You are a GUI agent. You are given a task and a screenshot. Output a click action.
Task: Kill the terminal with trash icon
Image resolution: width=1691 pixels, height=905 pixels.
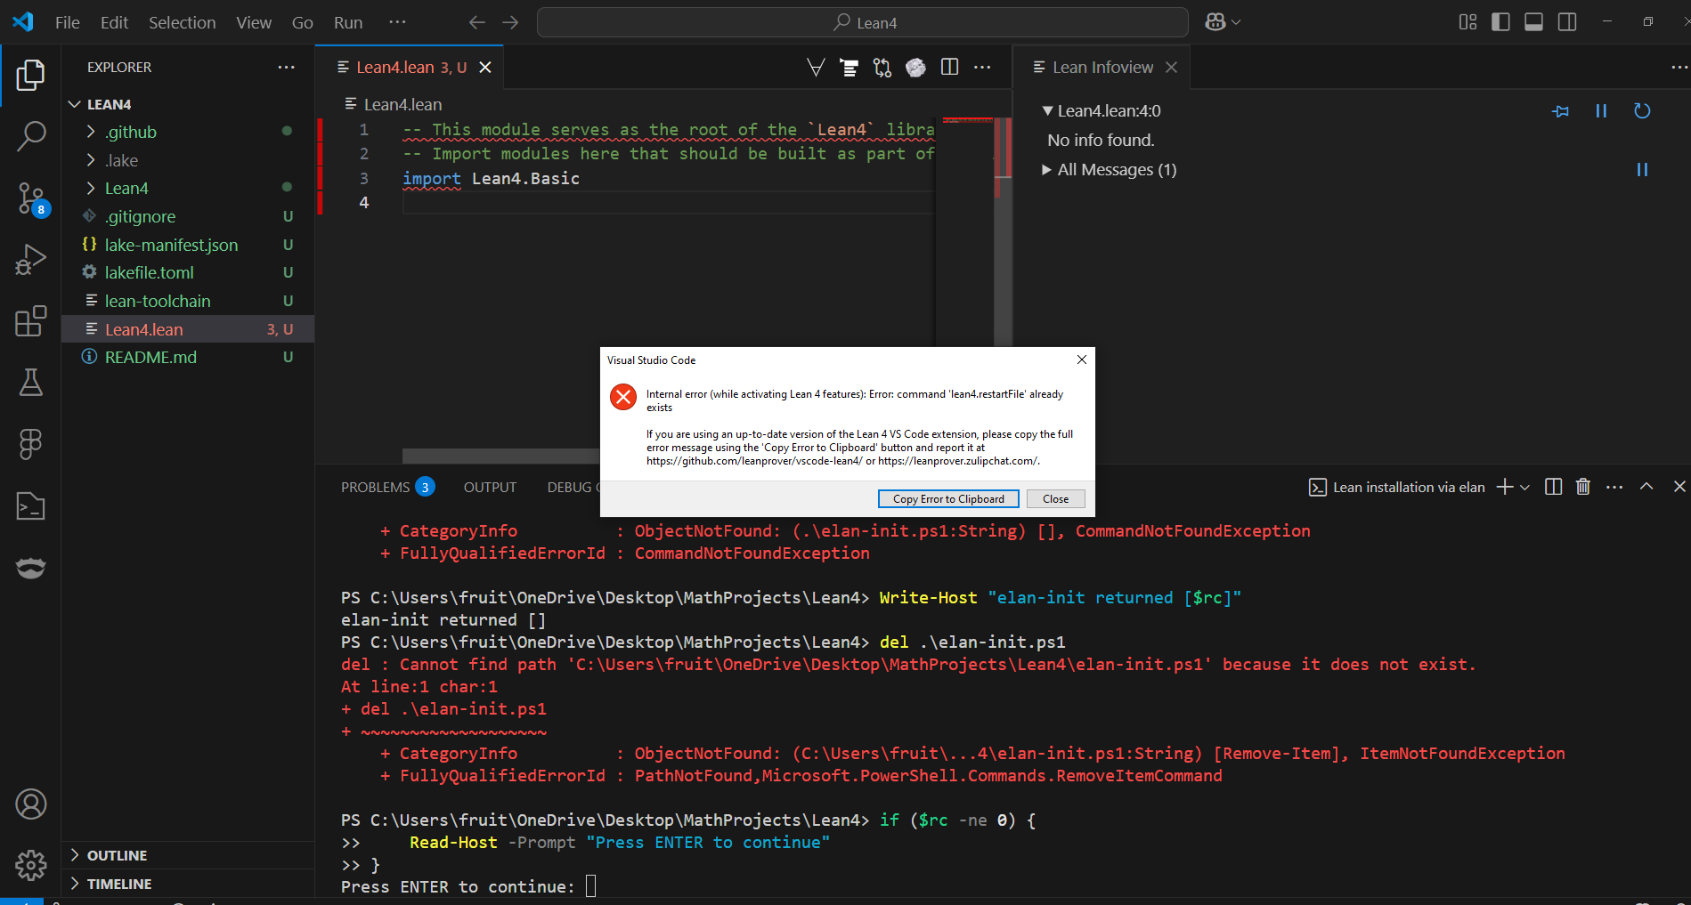[x=1582, y=487]
